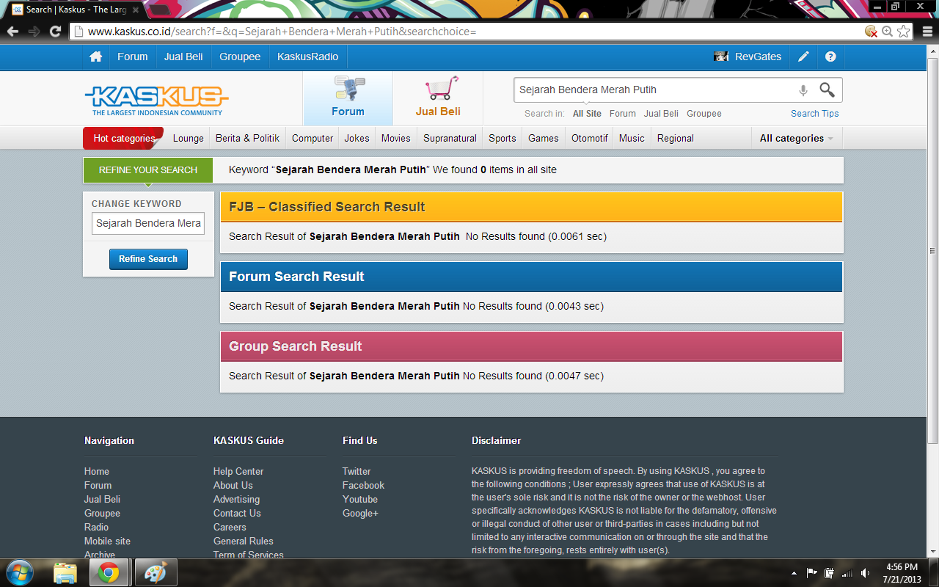Select the Supranatural category
The height and width of the screenshot is (587, 939).
tap(450, 138)
